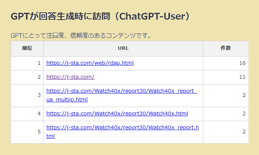The image size is (259, 155).
Task: Select the rank 4 cell
Action: point(27,114)
